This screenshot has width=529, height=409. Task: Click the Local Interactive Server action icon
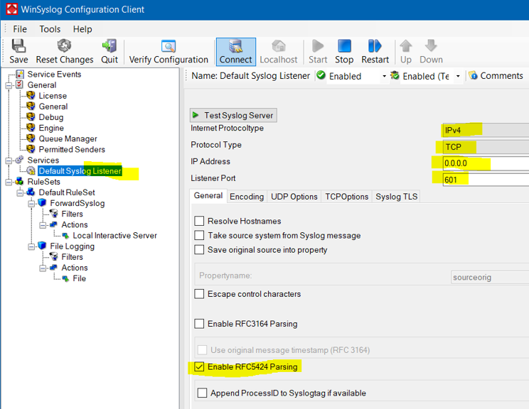pos(65,236)
